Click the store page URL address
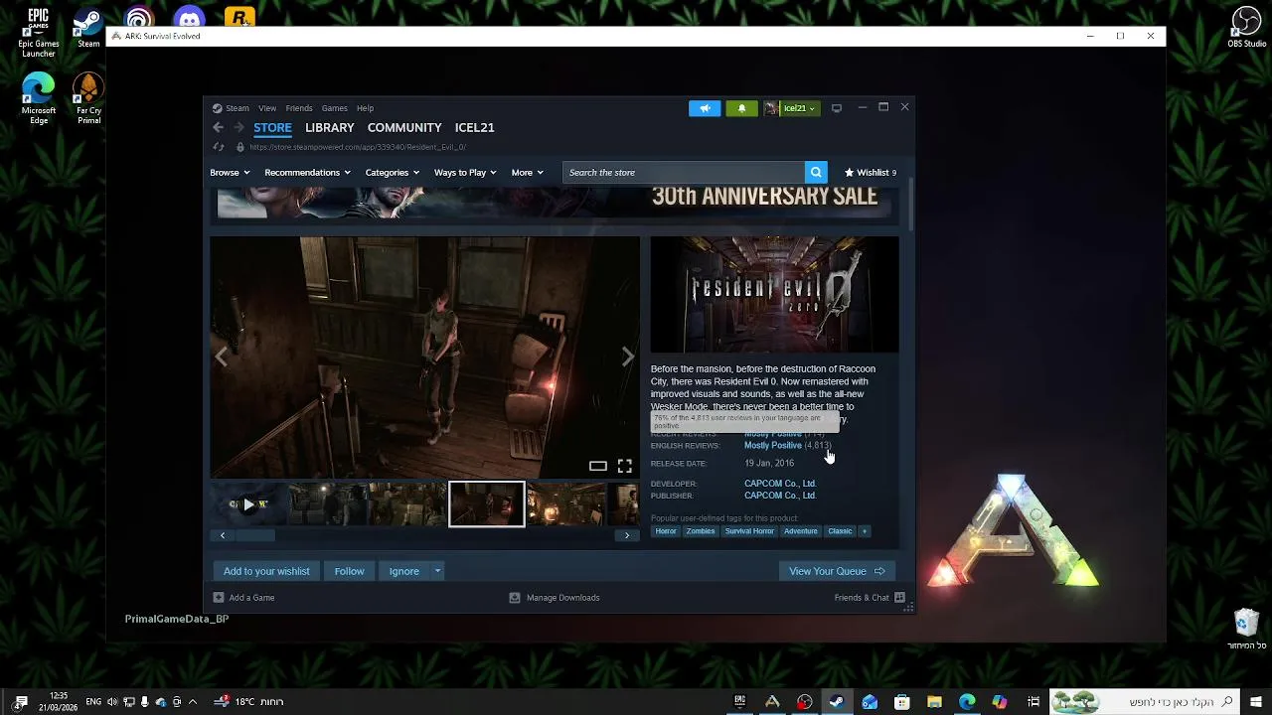Viewport: 1272px width, 715px height. [x=358, y=147]
